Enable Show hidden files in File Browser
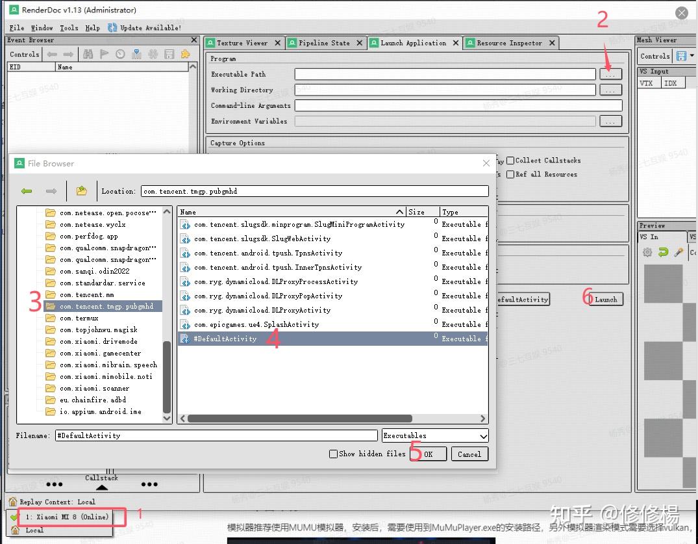 (333, 454)
